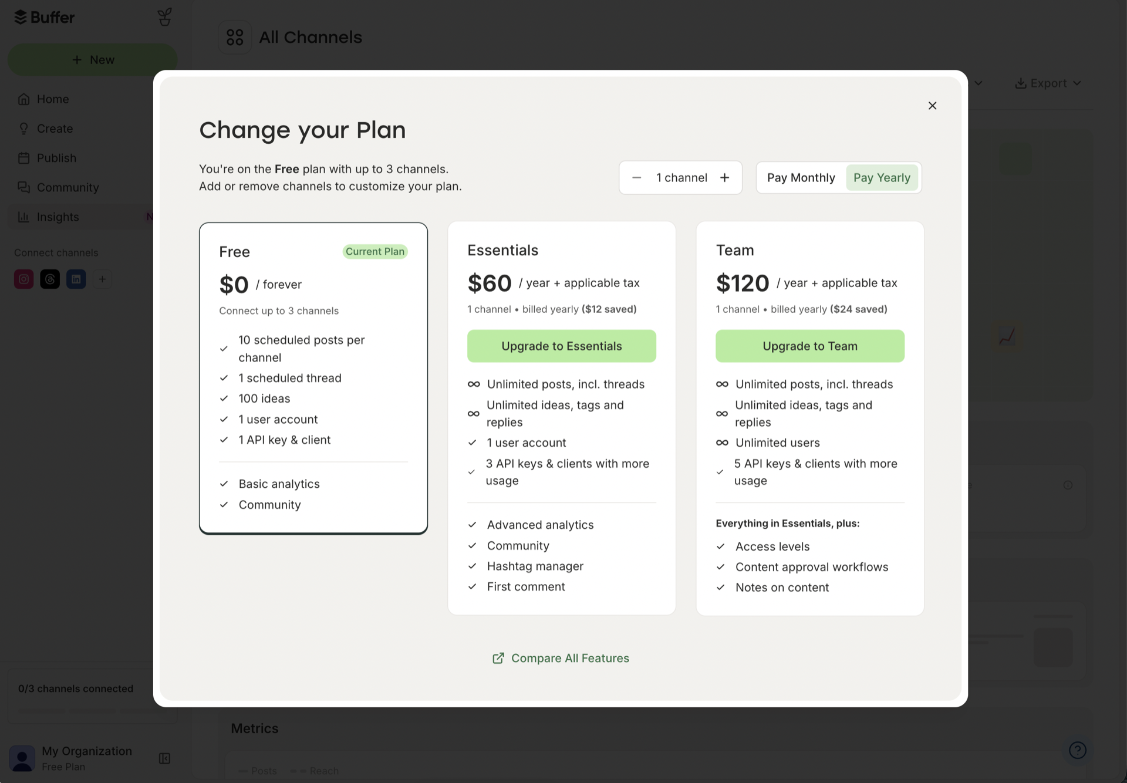Click the '$120' Team price

pyautogui.click(x=743, y=283)
